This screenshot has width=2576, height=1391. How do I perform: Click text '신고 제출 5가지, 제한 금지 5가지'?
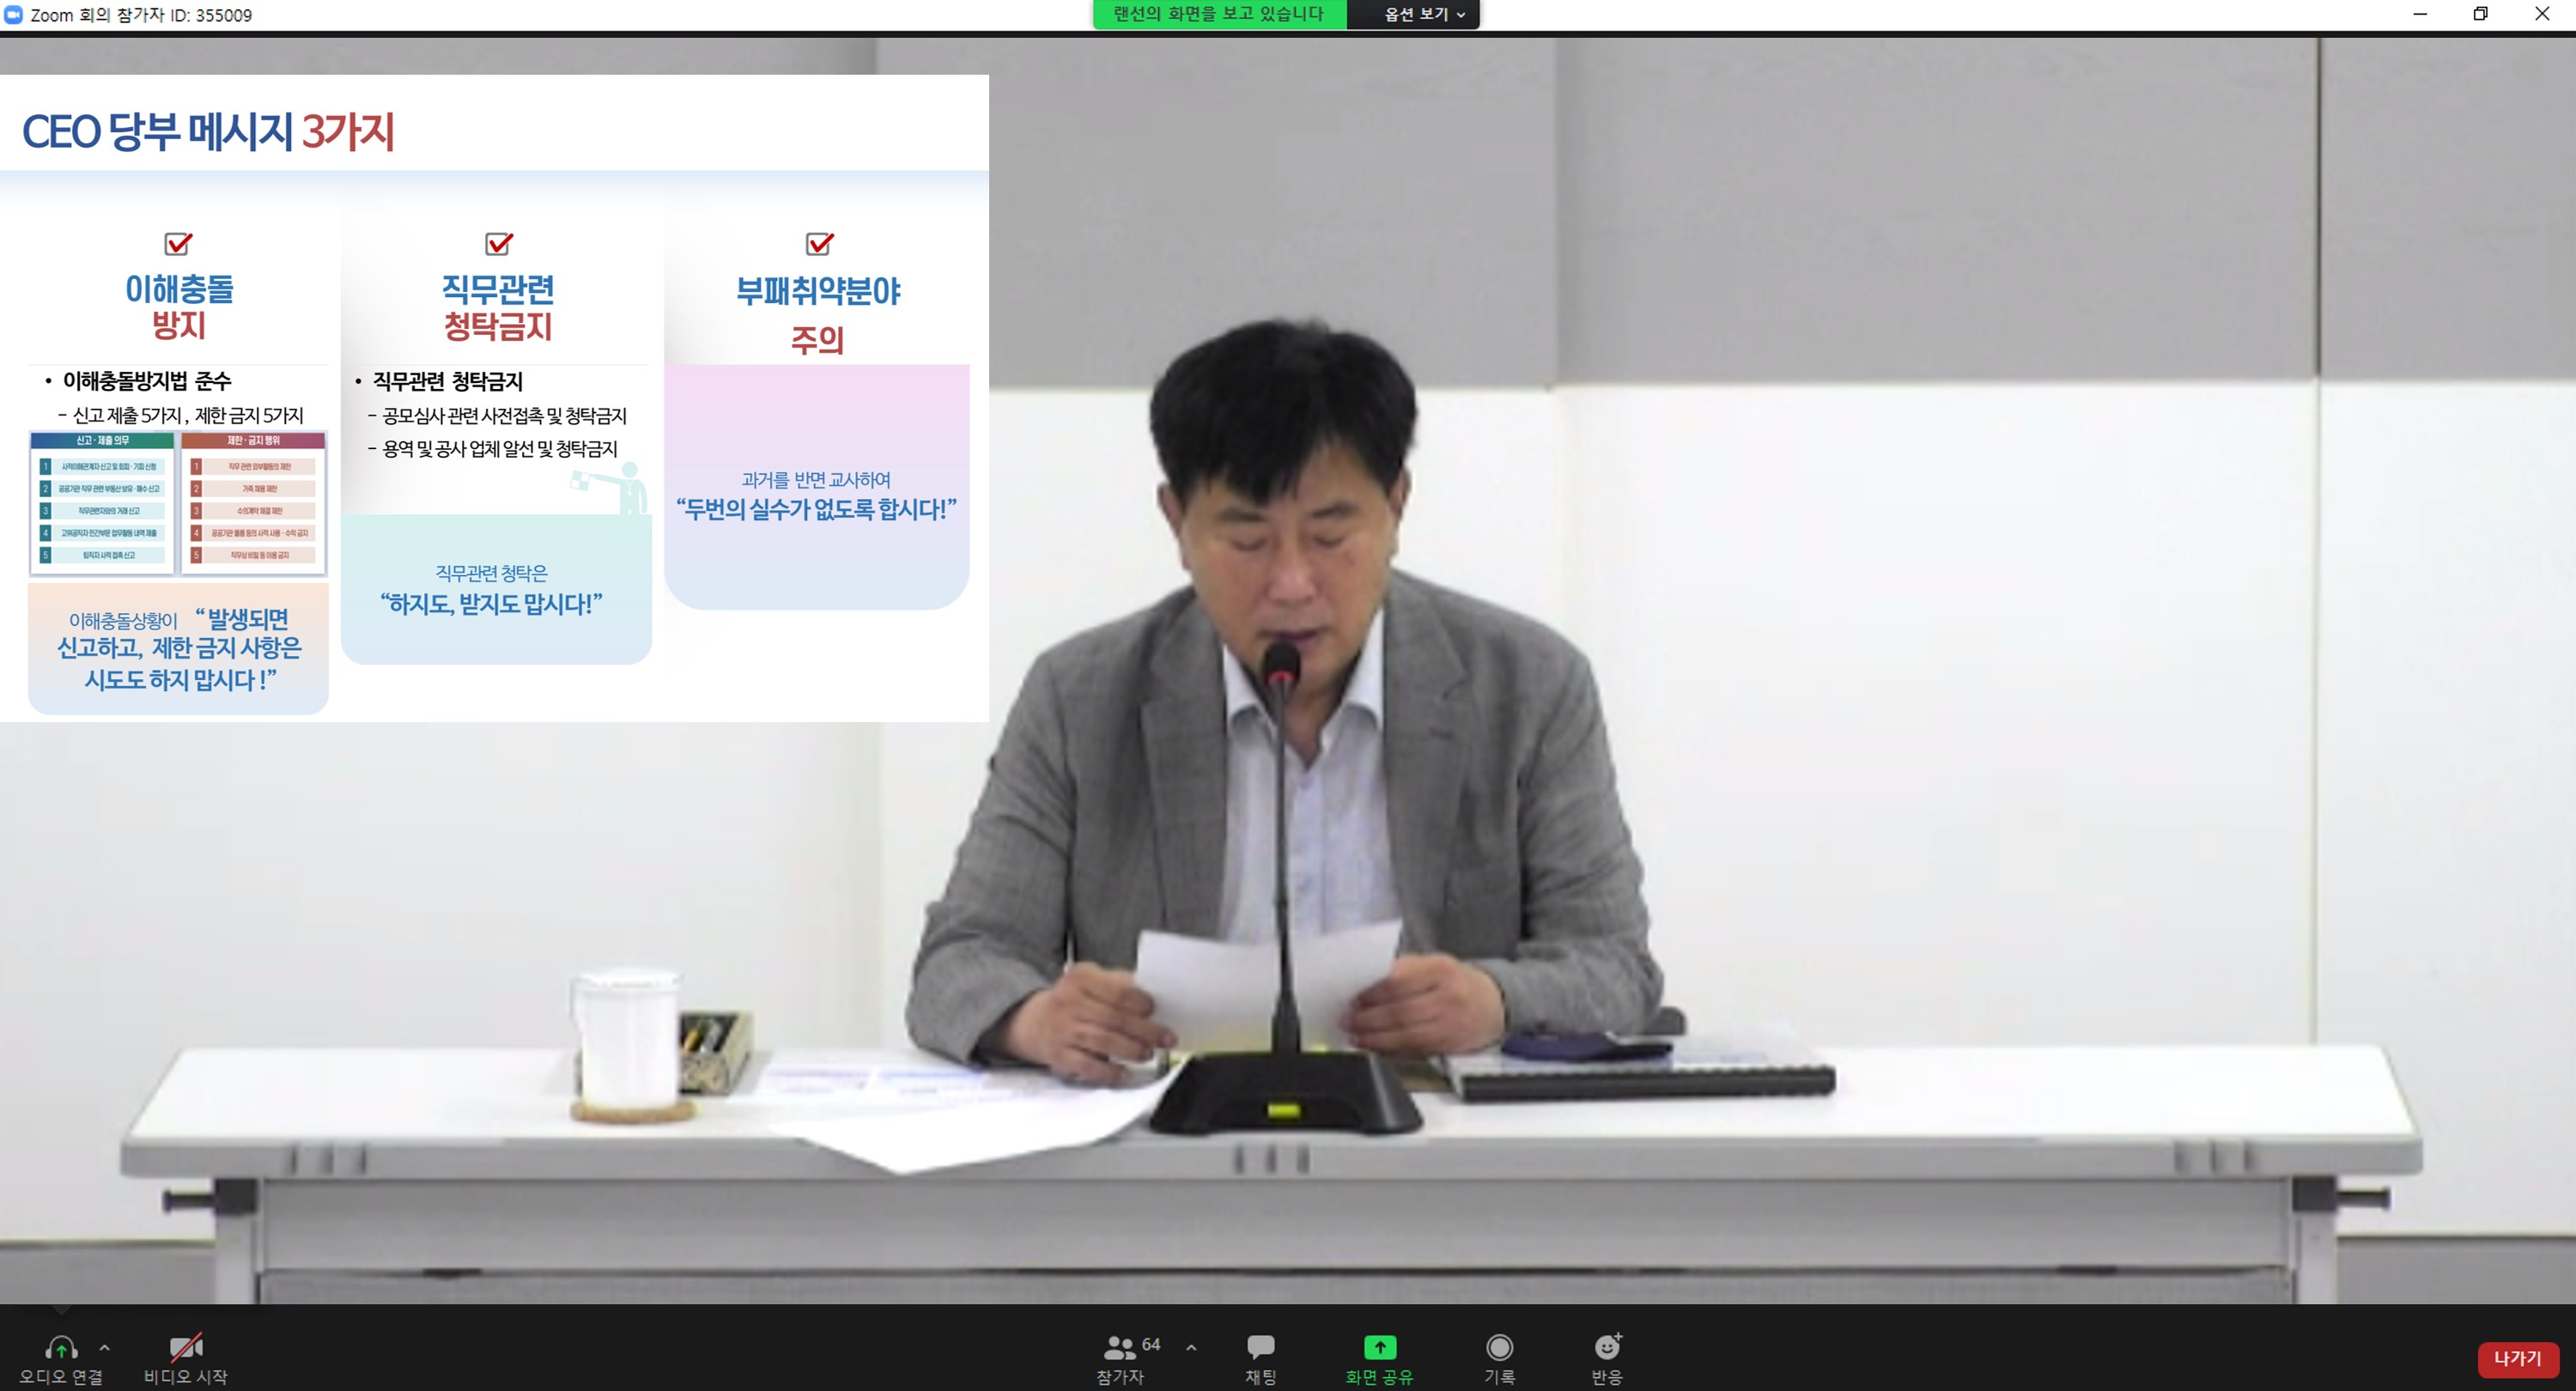(x=188, y=415)
